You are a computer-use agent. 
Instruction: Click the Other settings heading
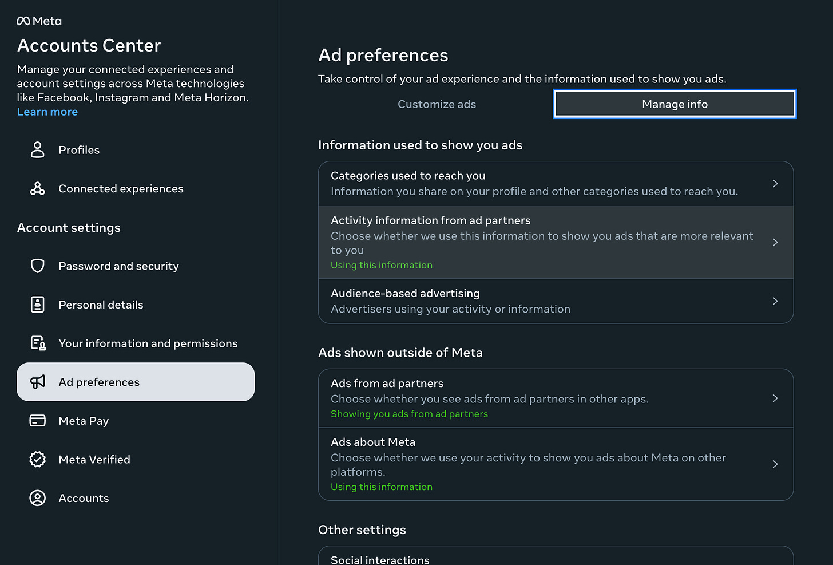pos(362,530)
